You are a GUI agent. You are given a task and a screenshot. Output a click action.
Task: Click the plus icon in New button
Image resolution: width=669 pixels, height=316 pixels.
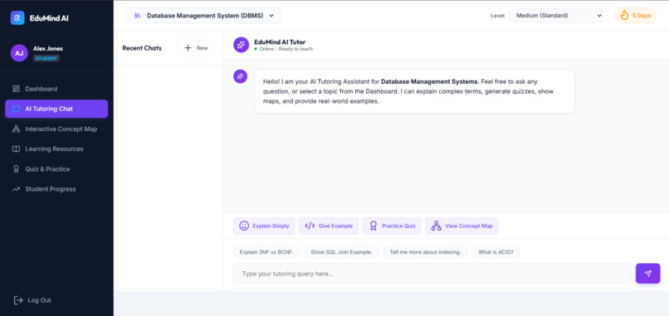pos(188,48)
